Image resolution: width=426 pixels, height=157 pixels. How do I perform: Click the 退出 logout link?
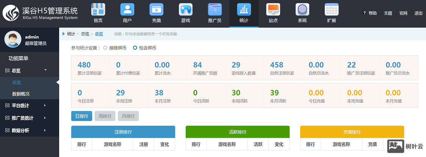pos(418,13)
